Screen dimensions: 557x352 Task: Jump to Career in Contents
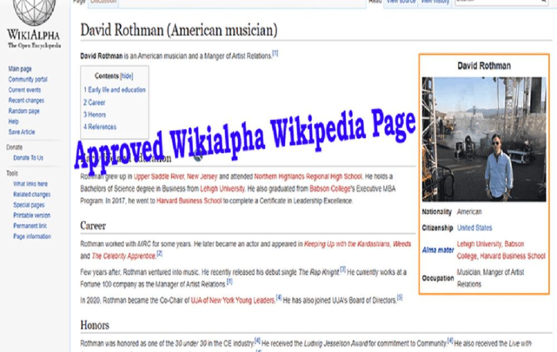[94, 102]
